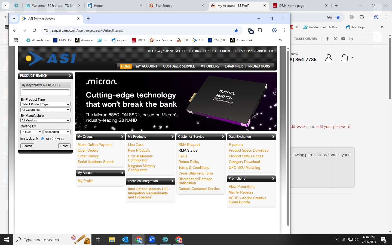Open 888VoIP LinkedIn icon
Image resolution: width=392 pixels, height=245 pixels.
point(351,39)
